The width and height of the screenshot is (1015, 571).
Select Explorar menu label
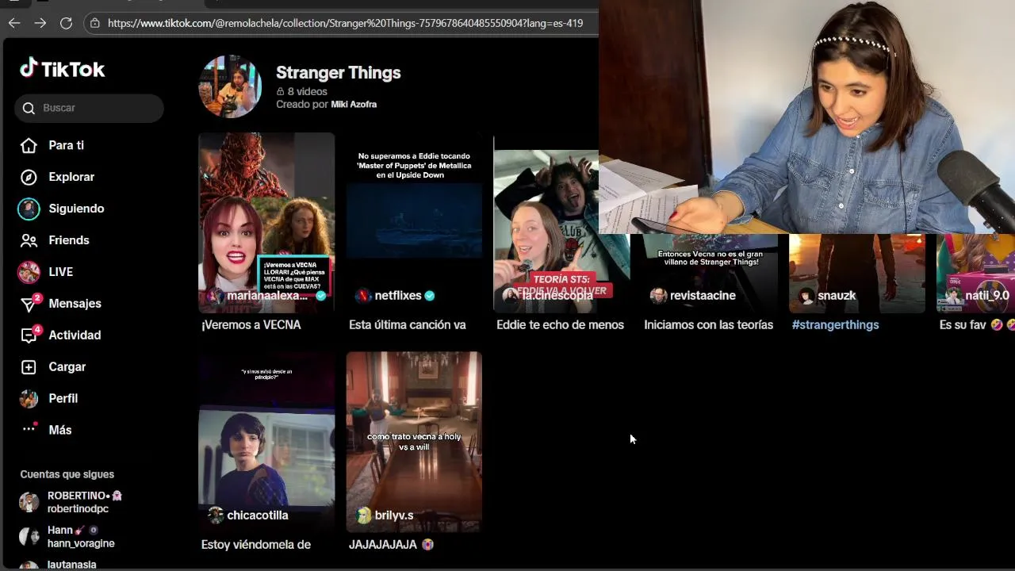click(x=71, y=177)
